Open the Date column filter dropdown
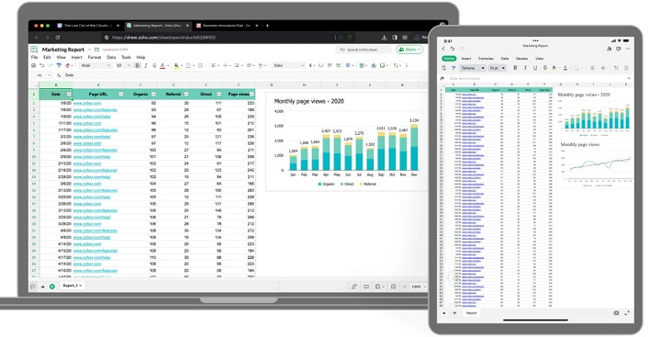This screenshot has width=661, height=337. point(69,94)
